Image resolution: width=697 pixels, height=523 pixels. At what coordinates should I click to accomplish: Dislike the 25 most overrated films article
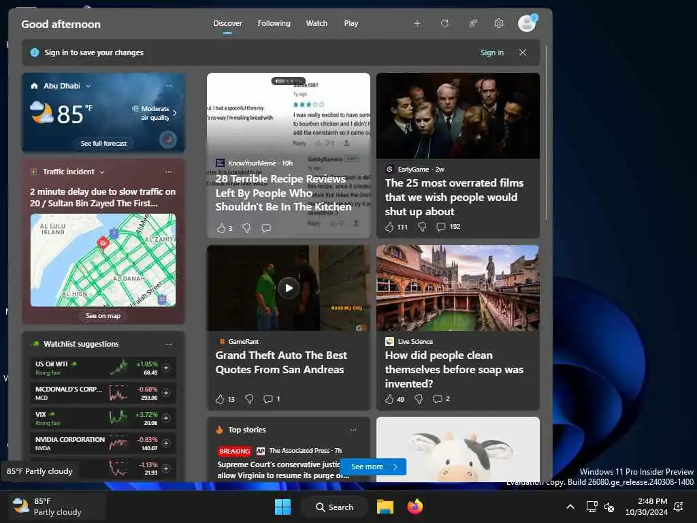point(422,227)
